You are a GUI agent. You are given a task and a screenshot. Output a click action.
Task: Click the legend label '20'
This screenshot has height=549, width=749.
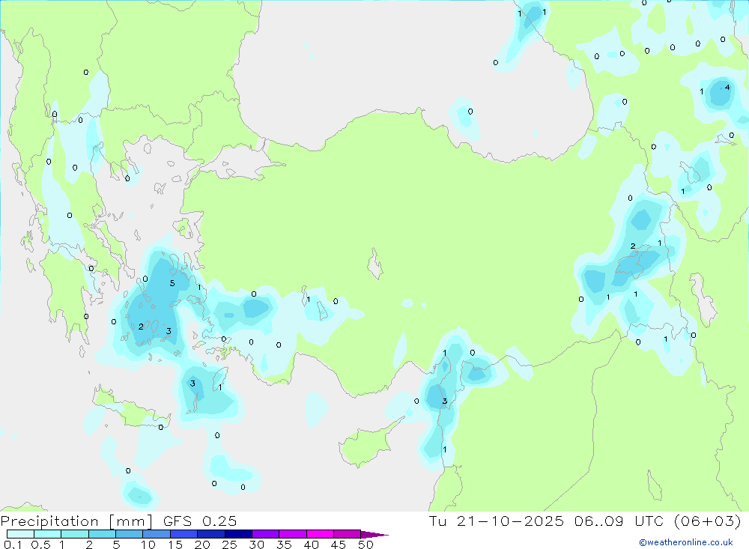(x=202, y=545)
